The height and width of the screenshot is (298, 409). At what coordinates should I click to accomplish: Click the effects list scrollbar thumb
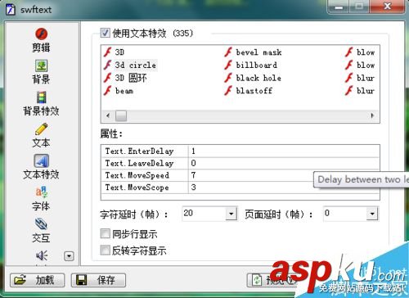(121, 115)
